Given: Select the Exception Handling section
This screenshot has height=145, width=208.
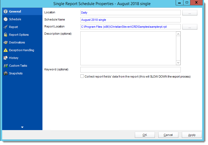Looking at the screenshot, I should (22, 50).
